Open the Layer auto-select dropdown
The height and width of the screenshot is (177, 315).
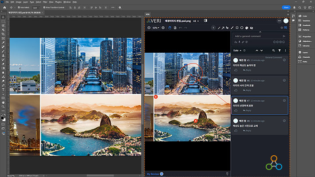tap(36, 8)
